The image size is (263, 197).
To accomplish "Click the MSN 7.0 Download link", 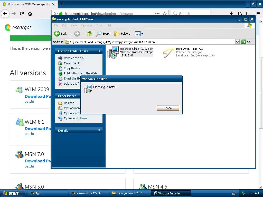I will pyautogui.click(x=37, y=161).
